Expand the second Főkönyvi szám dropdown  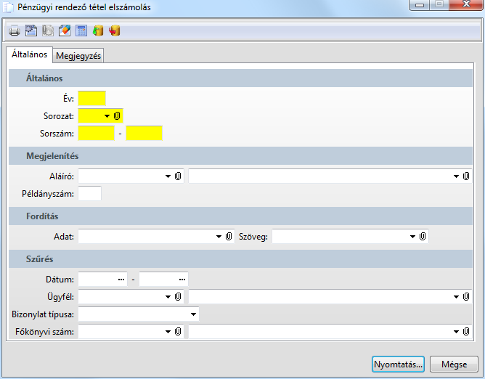pos(456,332)
